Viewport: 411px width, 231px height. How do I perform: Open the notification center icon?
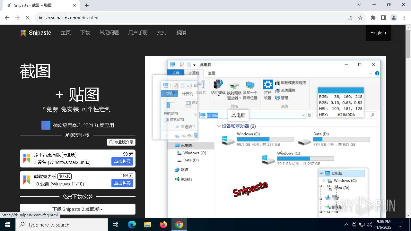point(400,225)
